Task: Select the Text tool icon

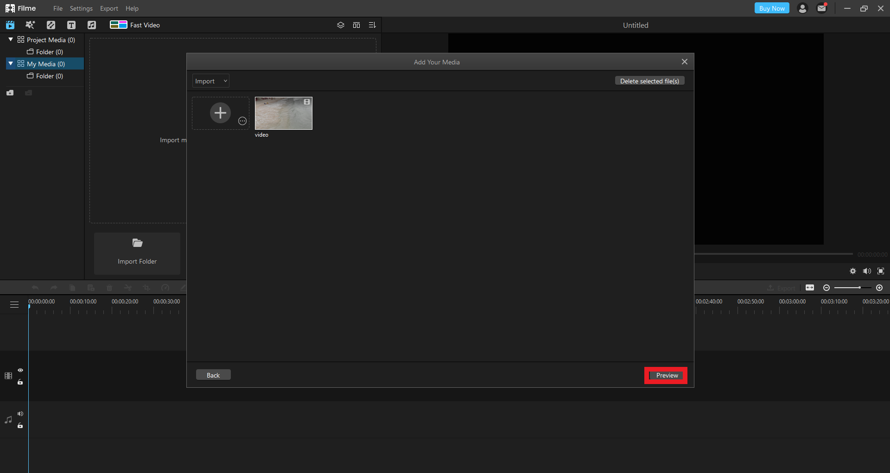Action: (71, 25)
